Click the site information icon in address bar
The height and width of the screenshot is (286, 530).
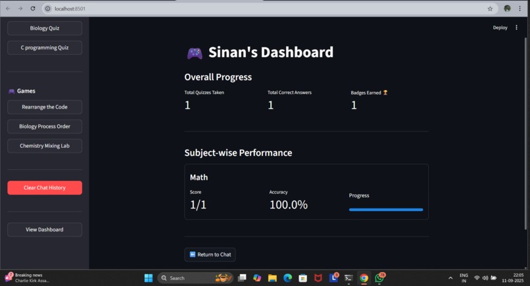(47, 9)
